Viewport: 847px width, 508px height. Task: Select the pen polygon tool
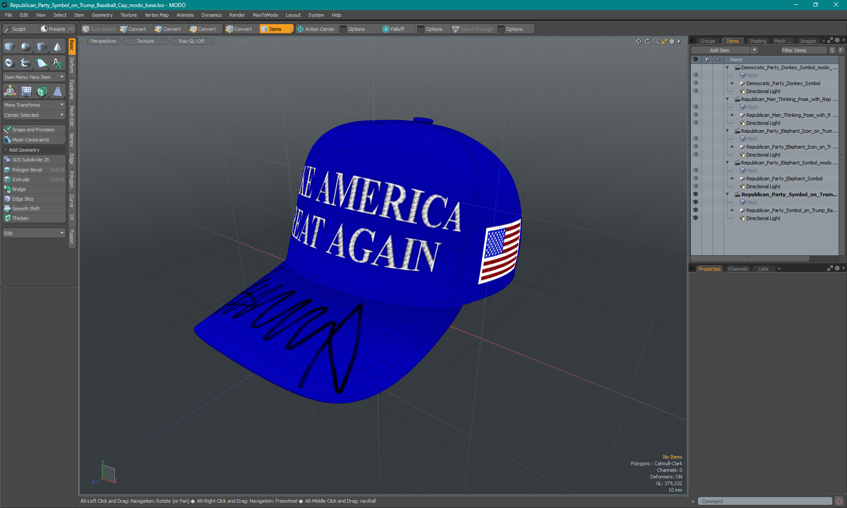(41, 63)
